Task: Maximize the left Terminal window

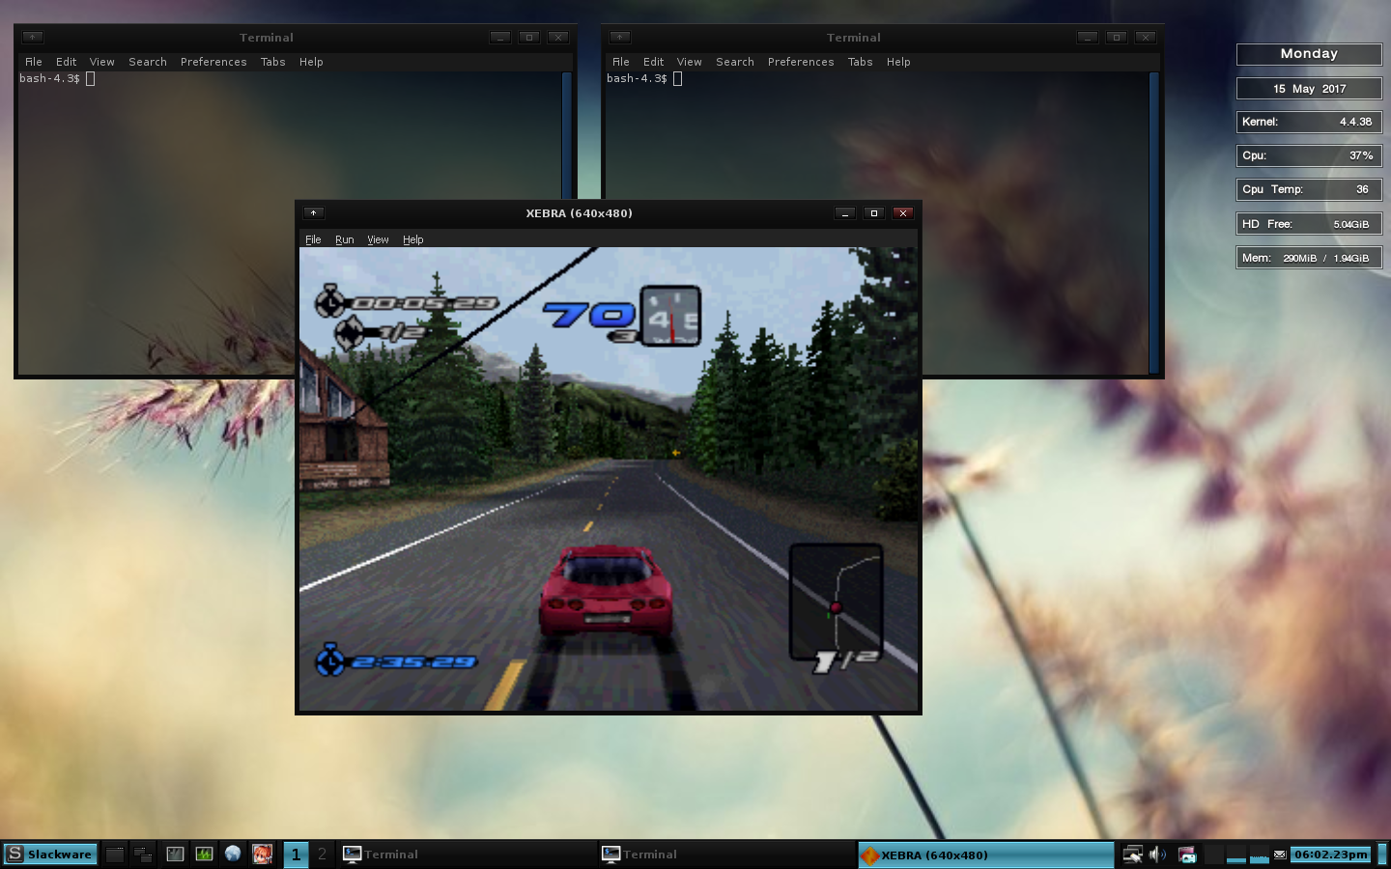Action: (529, 38)
